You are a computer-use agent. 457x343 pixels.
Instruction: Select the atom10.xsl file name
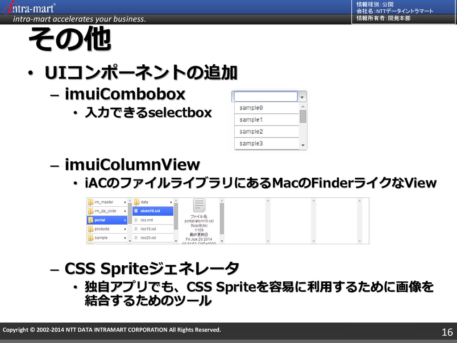click(150, 211)
